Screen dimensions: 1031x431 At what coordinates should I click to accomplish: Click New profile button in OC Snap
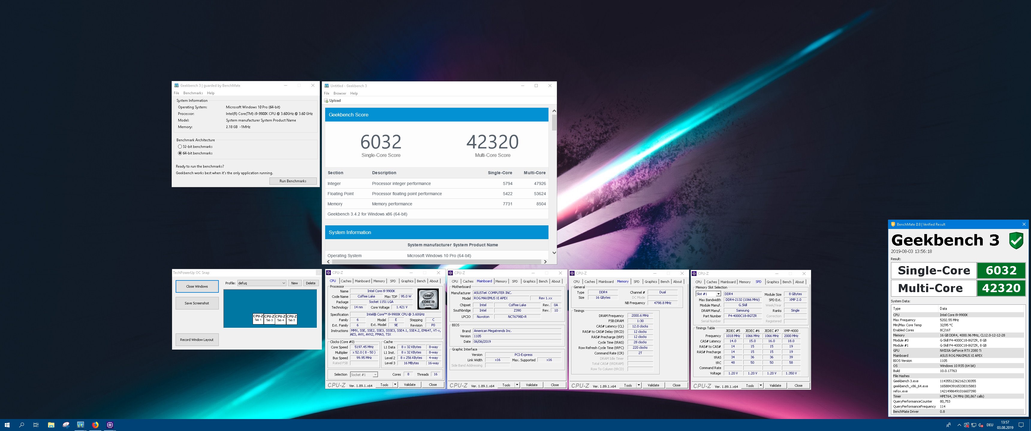[295, 283]
